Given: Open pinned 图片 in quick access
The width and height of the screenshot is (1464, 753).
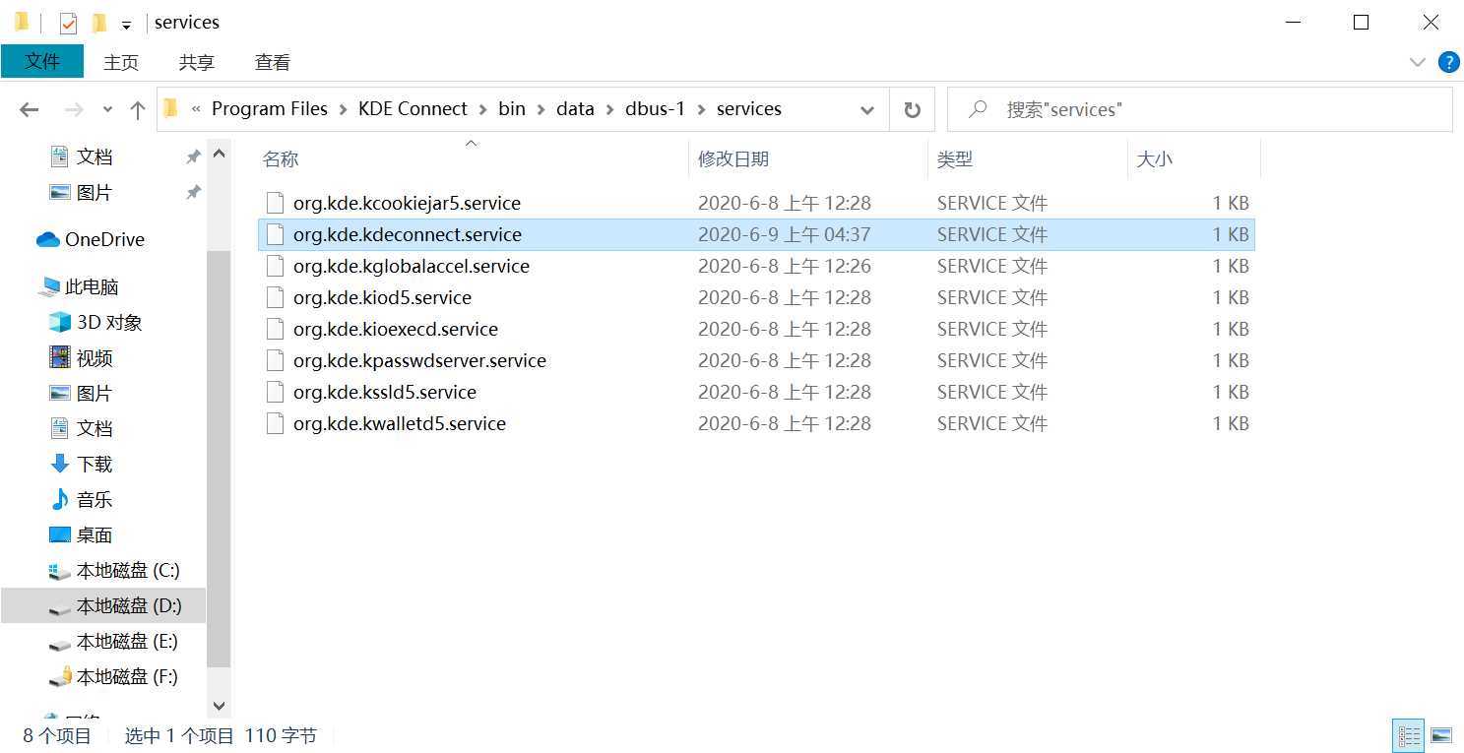Looking at the screenshot, I should [95, 192].
